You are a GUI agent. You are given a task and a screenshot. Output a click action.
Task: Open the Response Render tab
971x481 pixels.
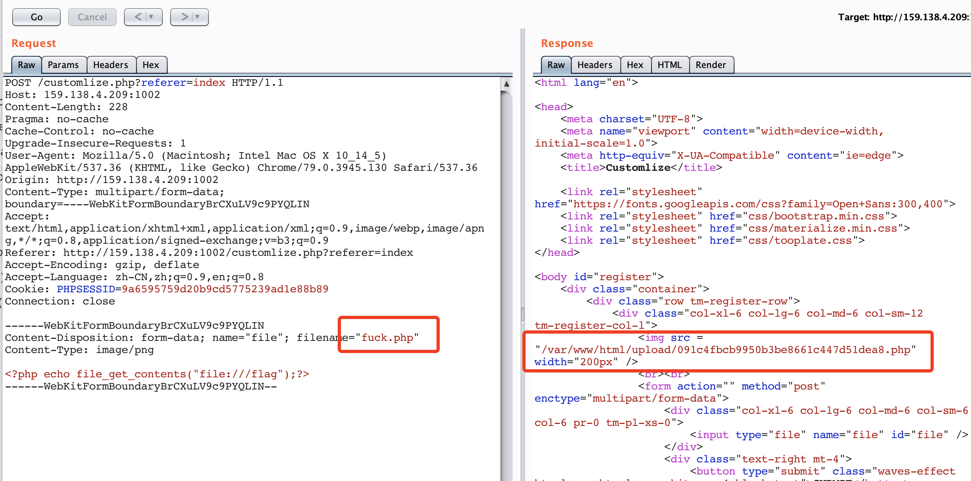coord(711,65)
